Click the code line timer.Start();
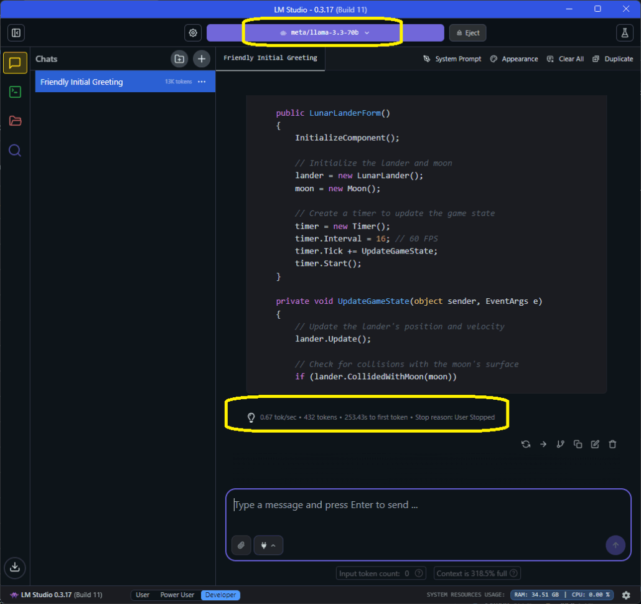 click(x=328, y=263)
